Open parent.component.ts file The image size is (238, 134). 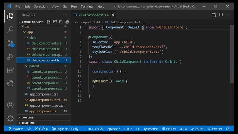point(46,89)
